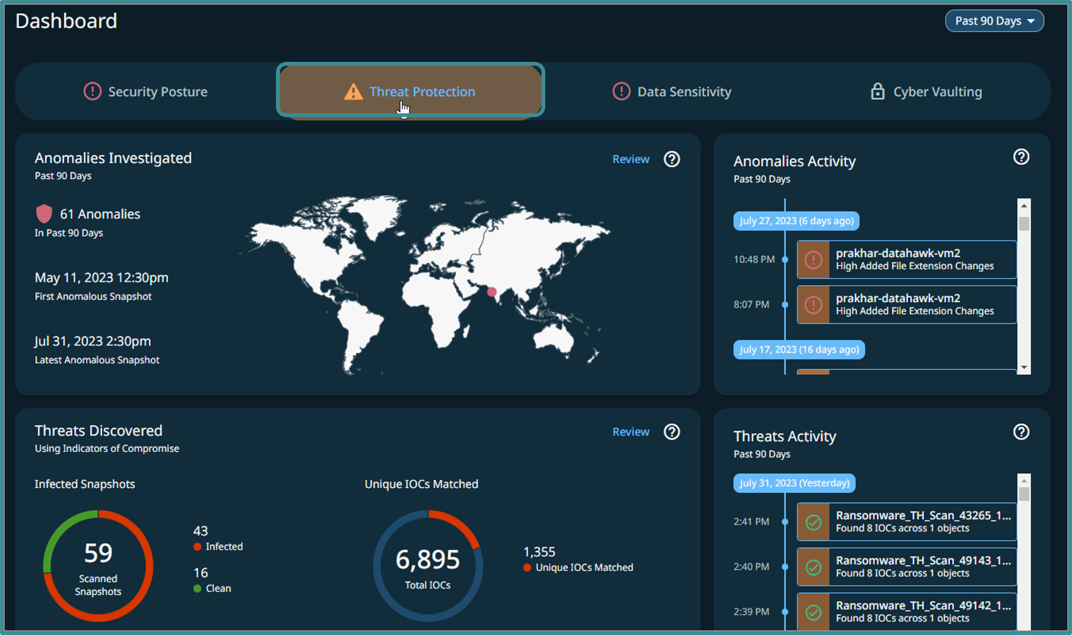This screenshot has height=635, width=1072.
Task: Select the July 17, 2023 timeline marker
Action: [x=799, y=349]
